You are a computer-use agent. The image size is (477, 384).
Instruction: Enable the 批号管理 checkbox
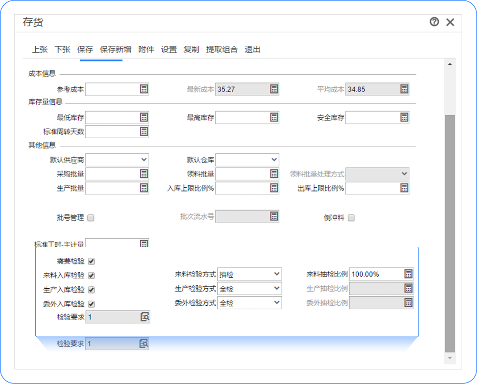click(x=91, y=218)
